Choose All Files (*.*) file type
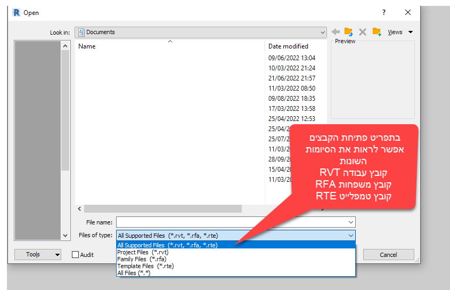Viewport: 450px width, 290px height. [134, 273]
